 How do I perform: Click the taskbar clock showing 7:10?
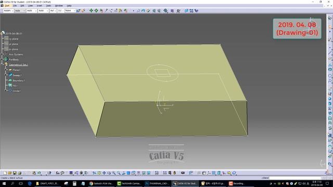[317, 183]
